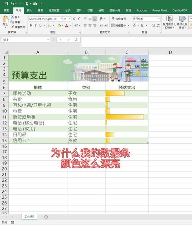This screenshot has height=225, width=192.
Task: Switch to the Page Layout (版面配置) tab
Action: 54,10
